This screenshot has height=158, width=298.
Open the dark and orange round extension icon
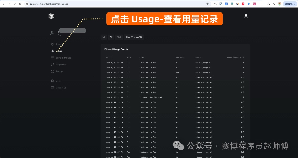pos(238,4)
